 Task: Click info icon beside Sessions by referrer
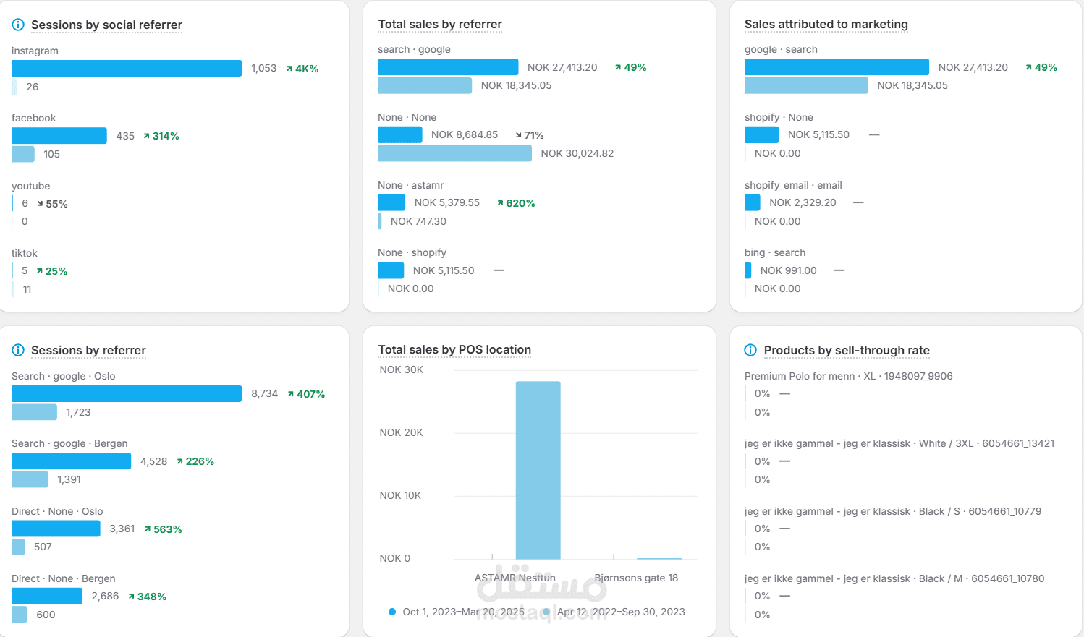pyautogui.click(x=18, y=350)
